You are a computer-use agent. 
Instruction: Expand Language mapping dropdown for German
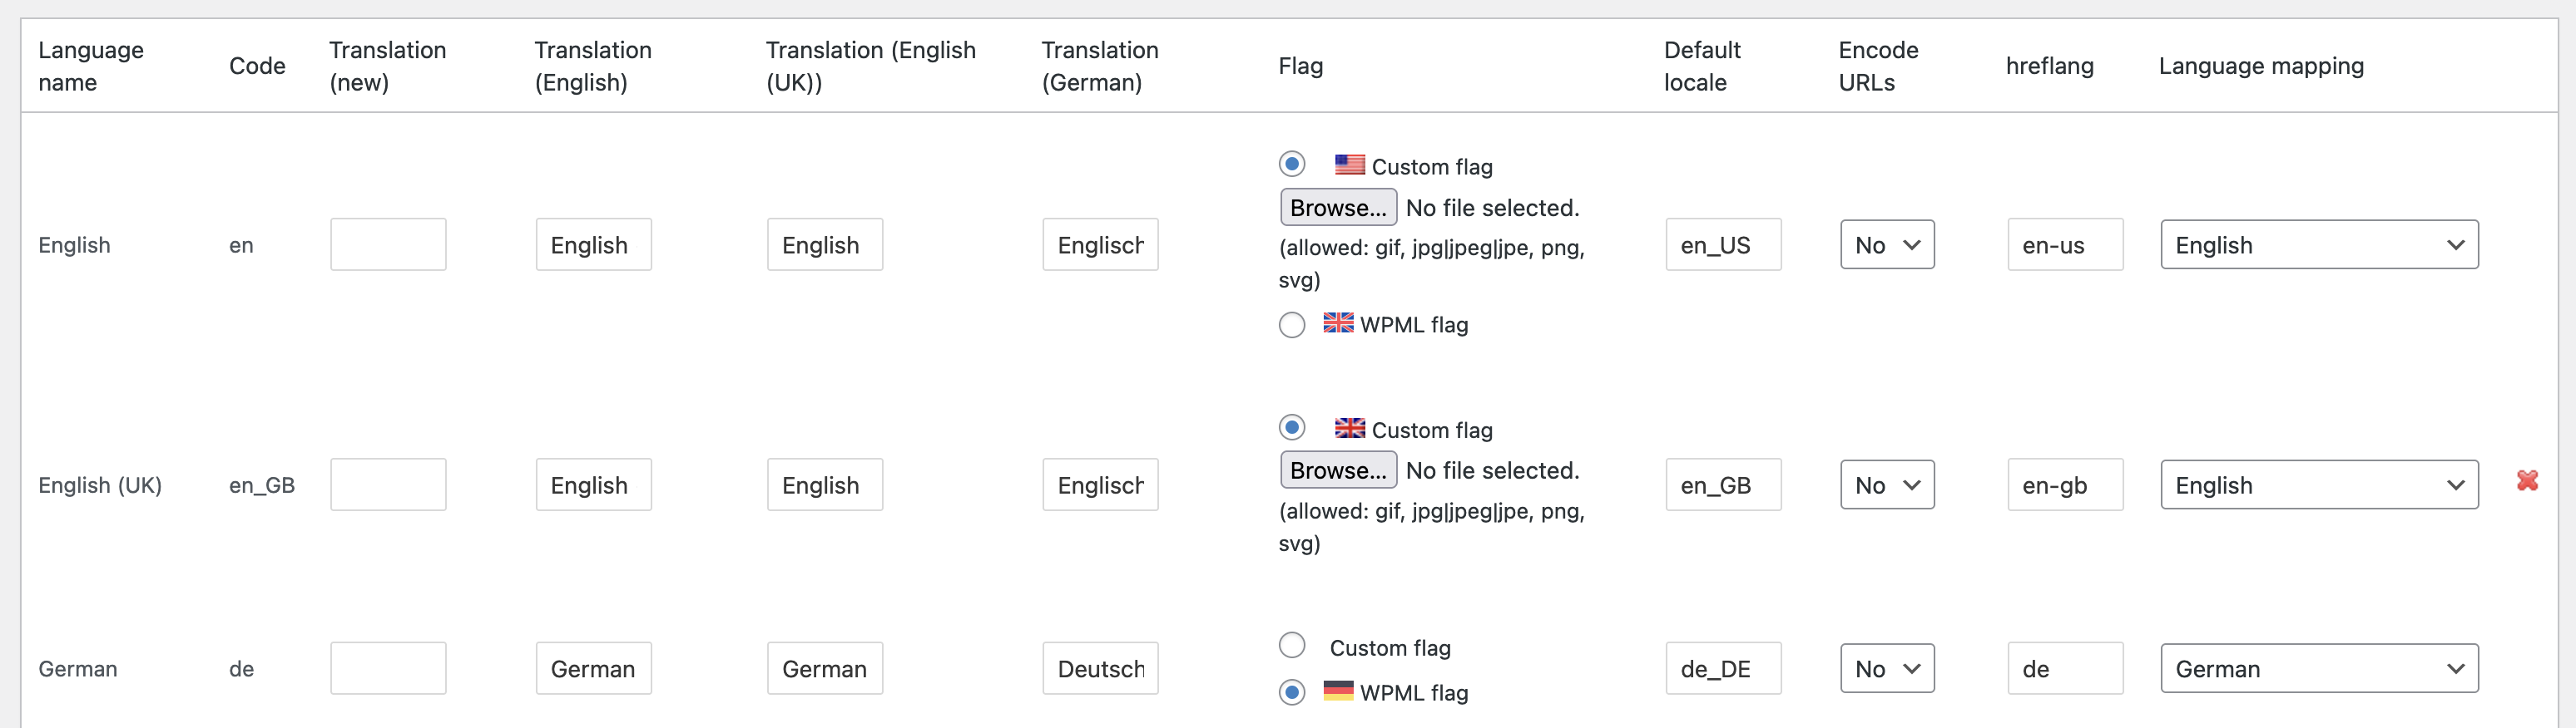2318,669
